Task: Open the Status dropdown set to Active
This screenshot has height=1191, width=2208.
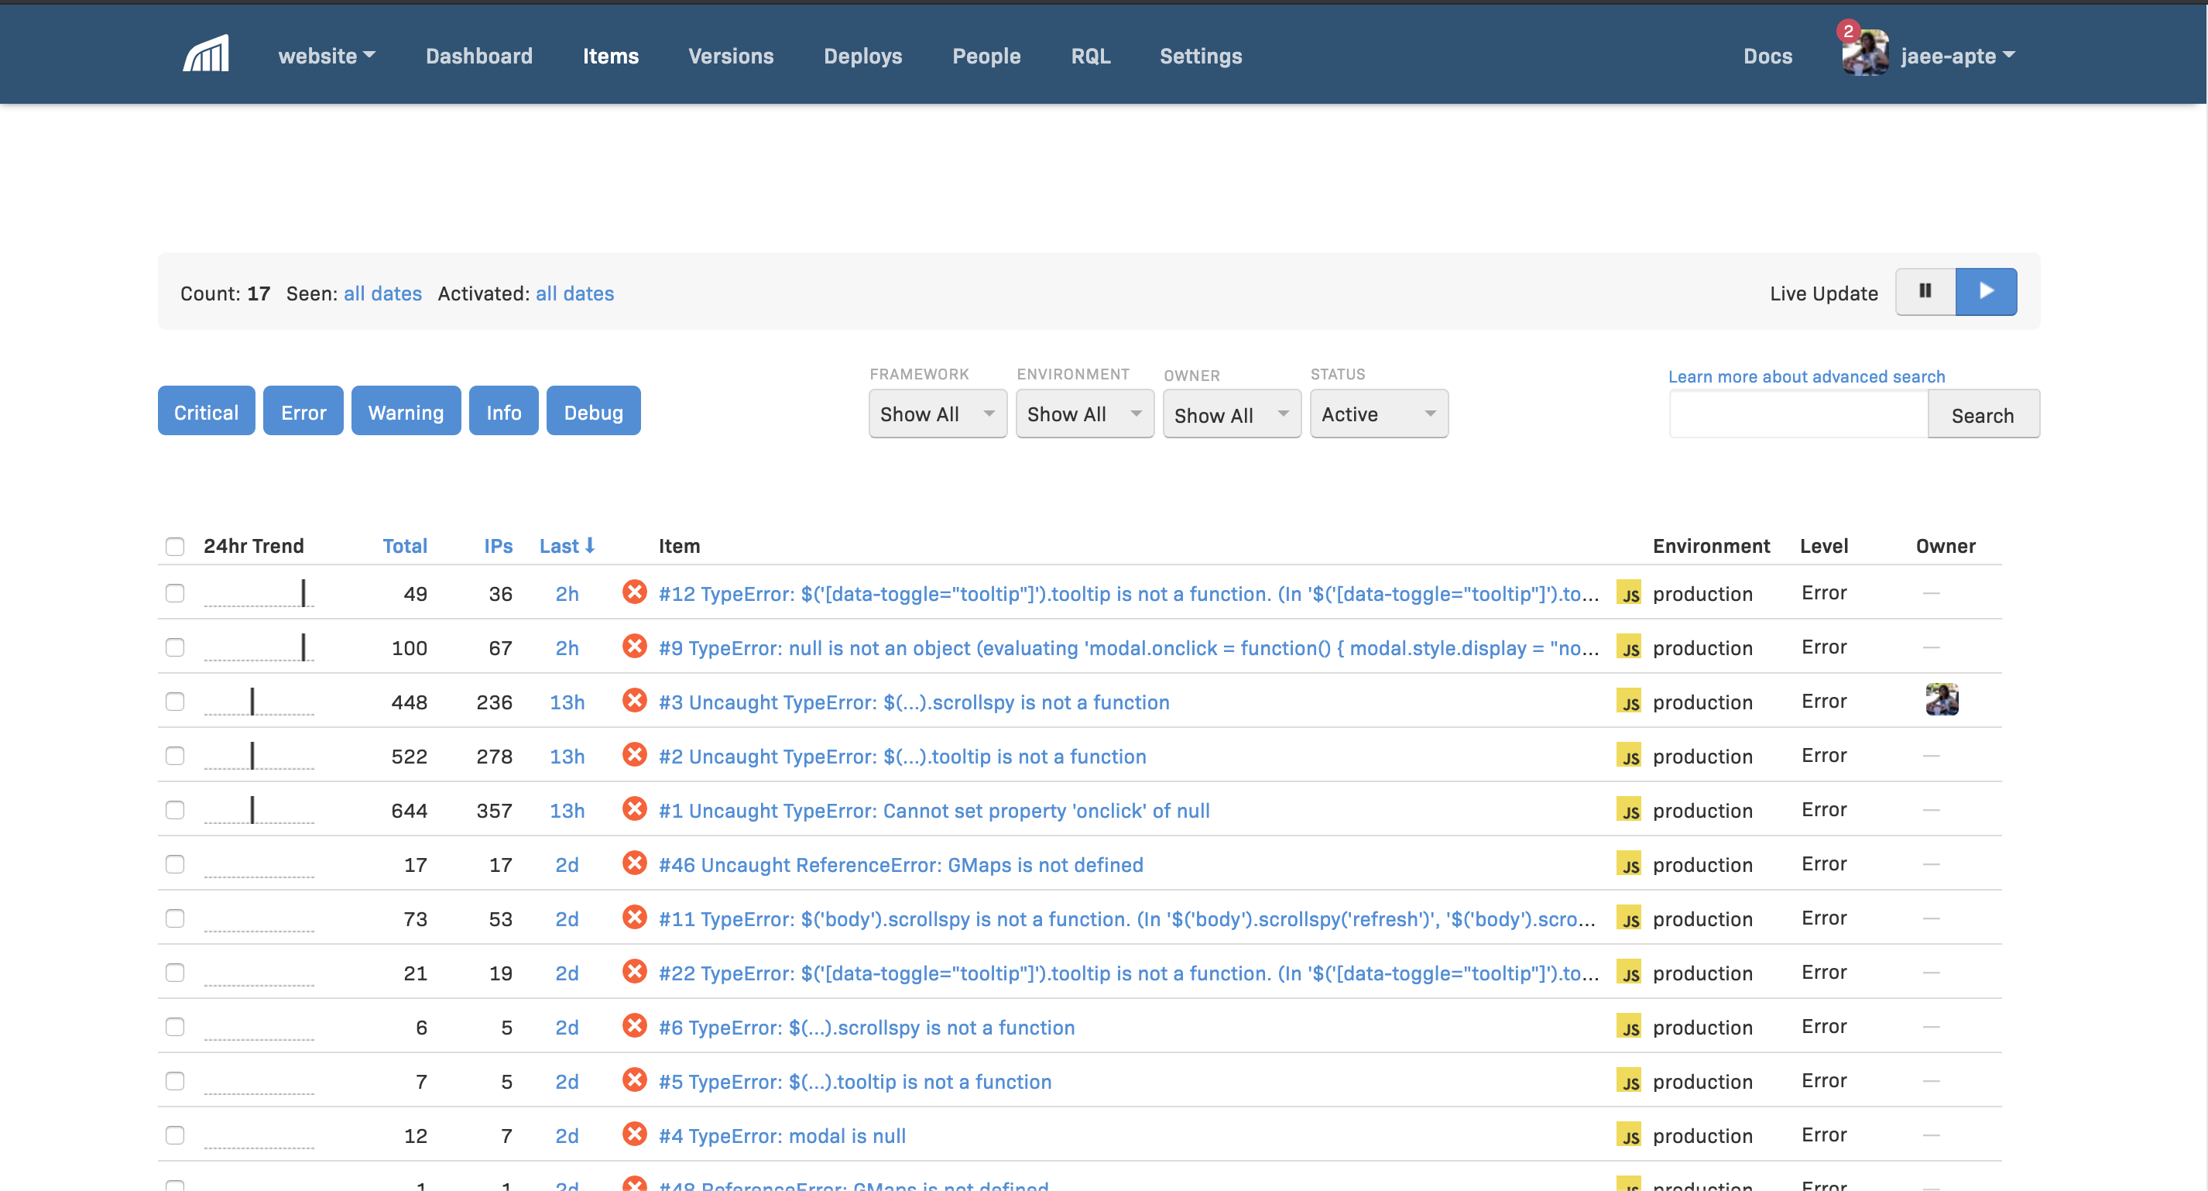Action: [1379, 414]
